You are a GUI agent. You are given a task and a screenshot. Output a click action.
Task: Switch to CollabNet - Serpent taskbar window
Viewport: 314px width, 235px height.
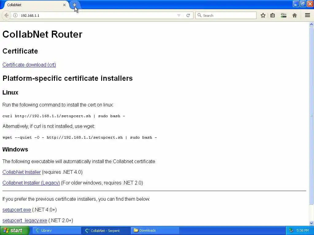106,230
